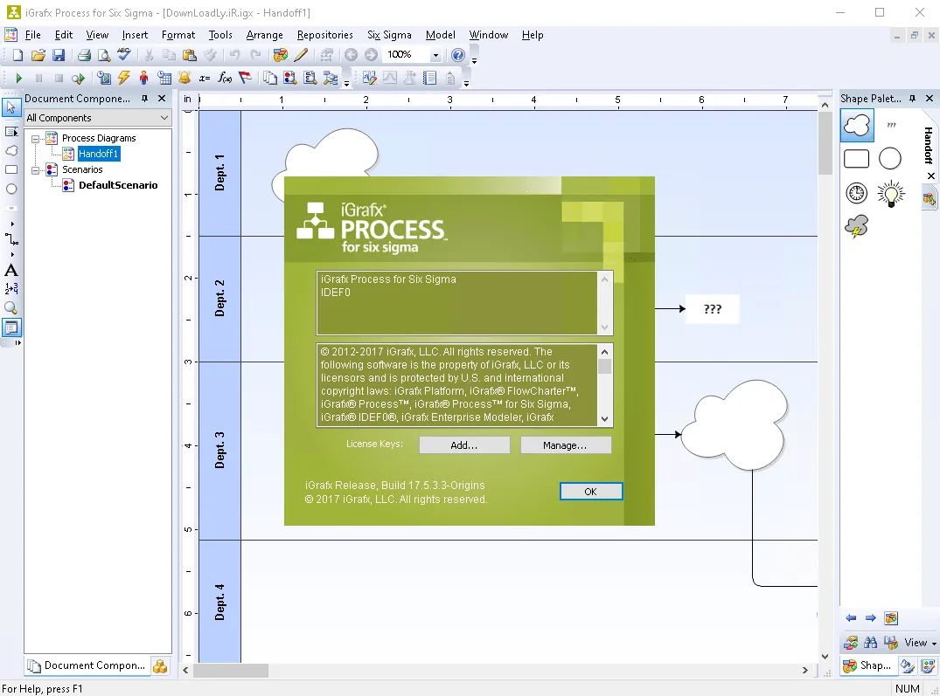Collapse the Scenarios tree node
Screen dimensions: 940x696
click(35, 170)
